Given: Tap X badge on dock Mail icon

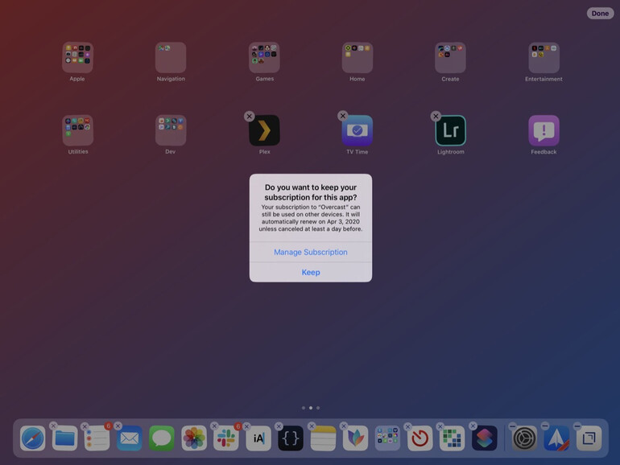Looking at the screenshot, I should coord(118,426).
